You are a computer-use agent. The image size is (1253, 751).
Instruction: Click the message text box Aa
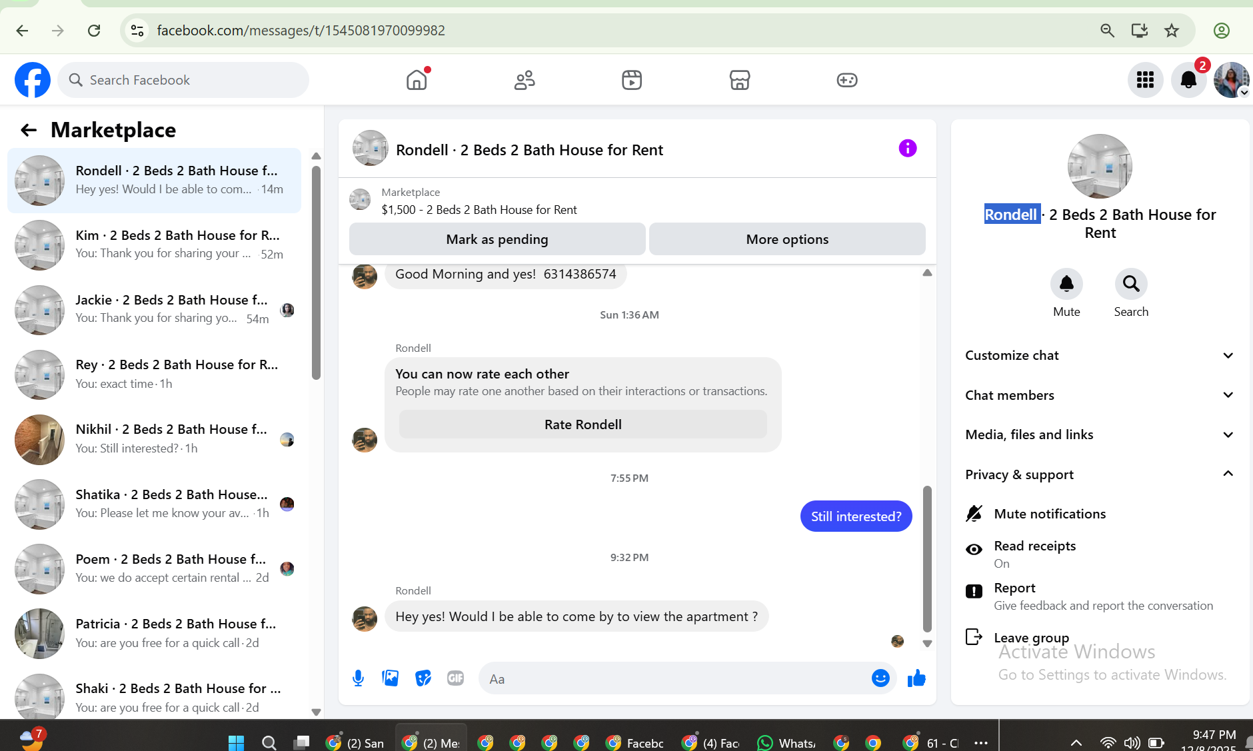click(x=673, y=679)
